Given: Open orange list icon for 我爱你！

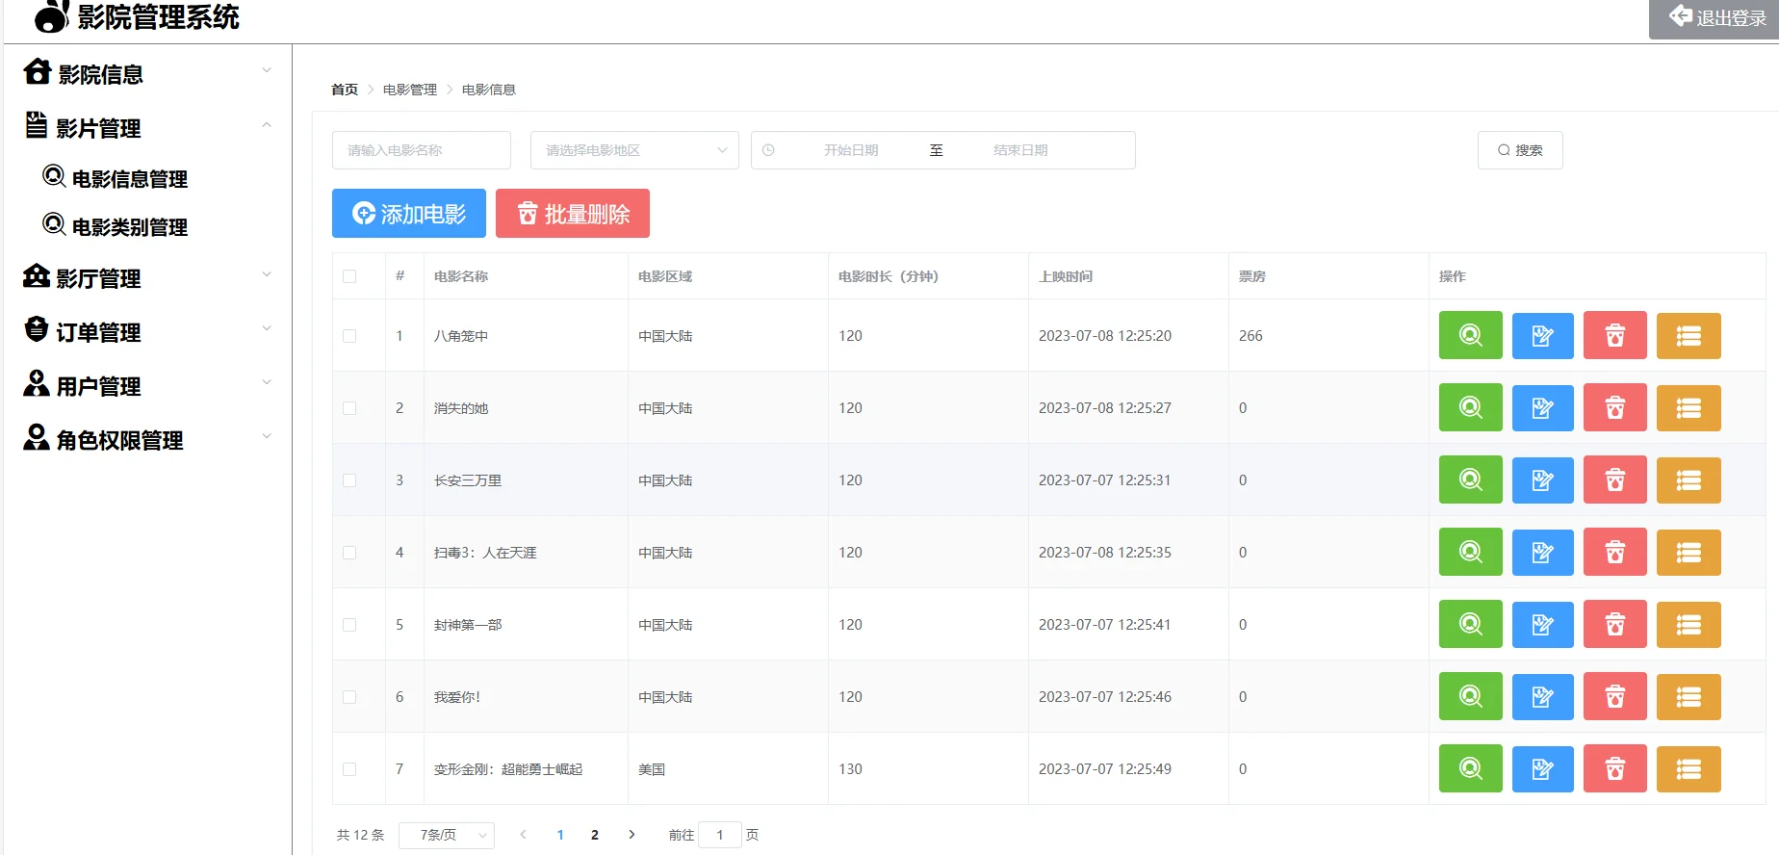Looking at the screenshot, I should click(1689, 696).
